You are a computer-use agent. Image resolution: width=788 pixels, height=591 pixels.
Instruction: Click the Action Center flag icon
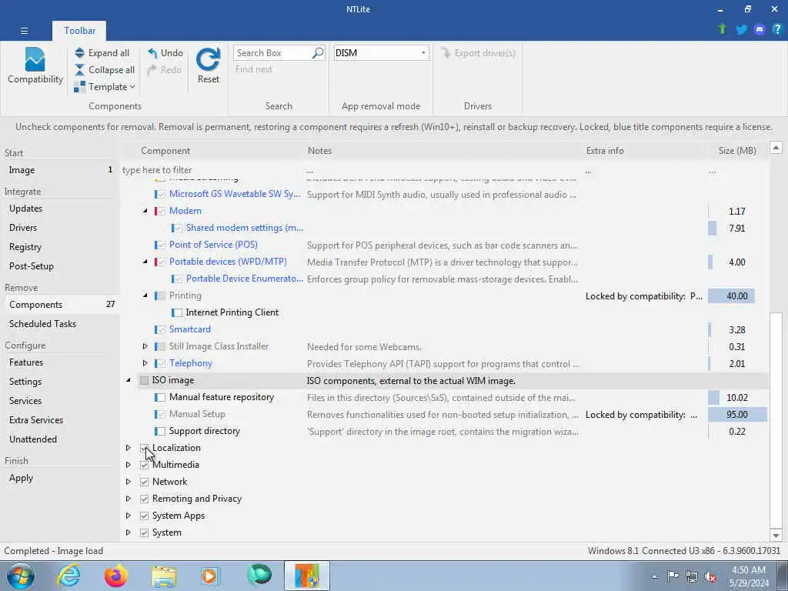(673, 576)
